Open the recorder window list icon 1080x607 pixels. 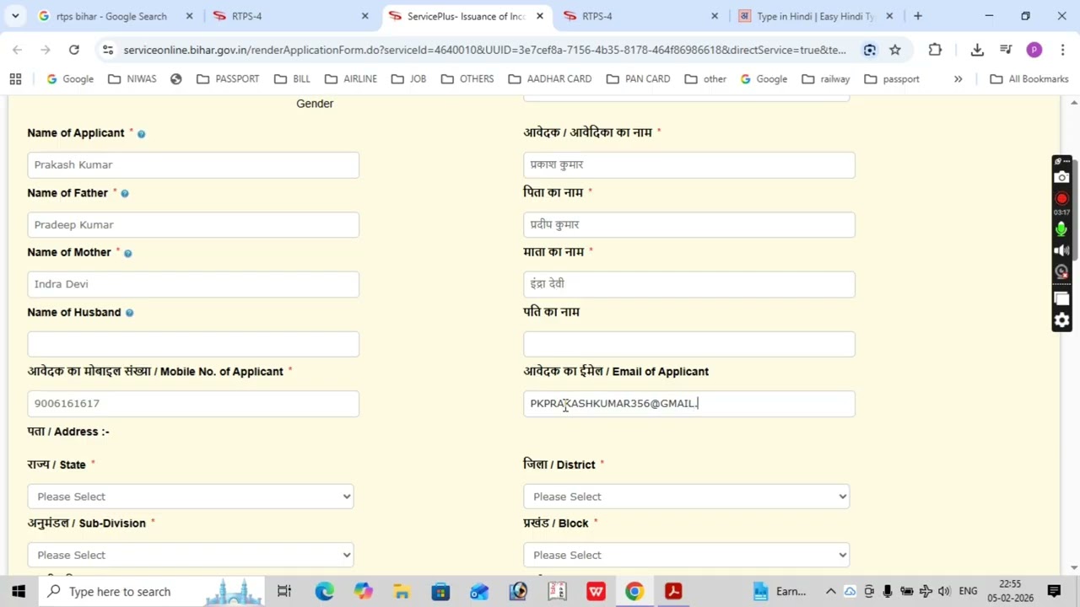pos(1061,298)
